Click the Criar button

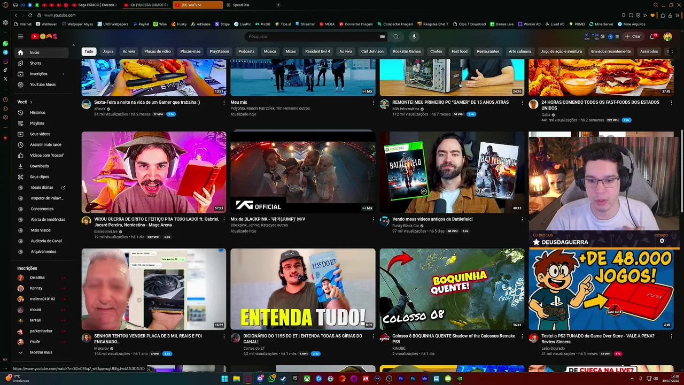(633, 36)
